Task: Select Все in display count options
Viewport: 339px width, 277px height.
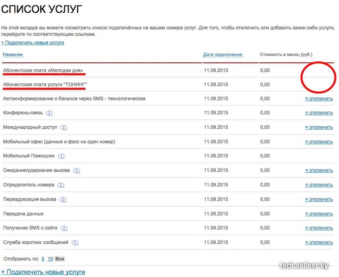Action: point(59,259)
